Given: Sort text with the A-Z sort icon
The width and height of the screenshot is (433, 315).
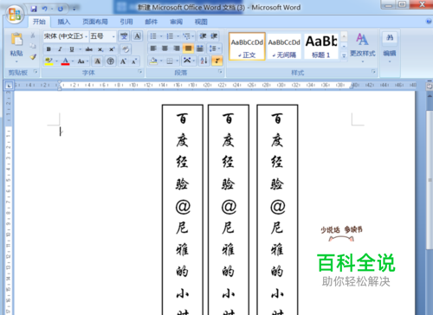Looking at the screenshot, I should [204, 61].
